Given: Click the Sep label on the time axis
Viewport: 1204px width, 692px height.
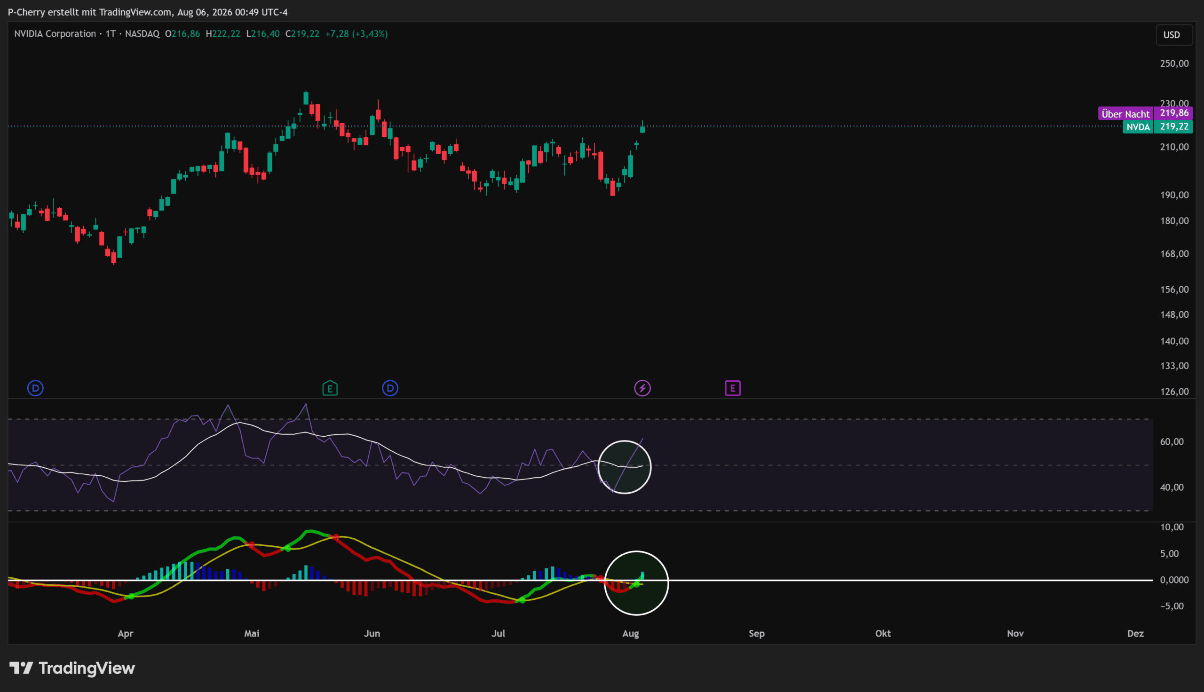Looking at the screenshot, I should click(x=757, y=634).
